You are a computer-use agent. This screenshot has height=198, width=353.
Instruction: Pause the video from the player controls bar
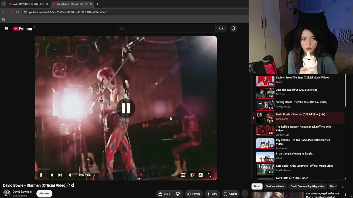click(x=41, y=175)
